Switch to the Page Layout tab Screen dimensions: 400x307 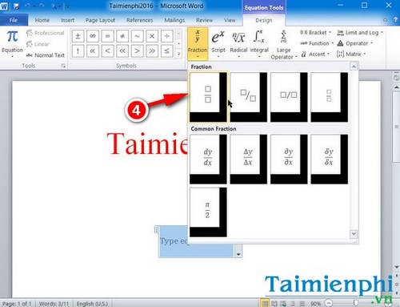tap(100, 20)
